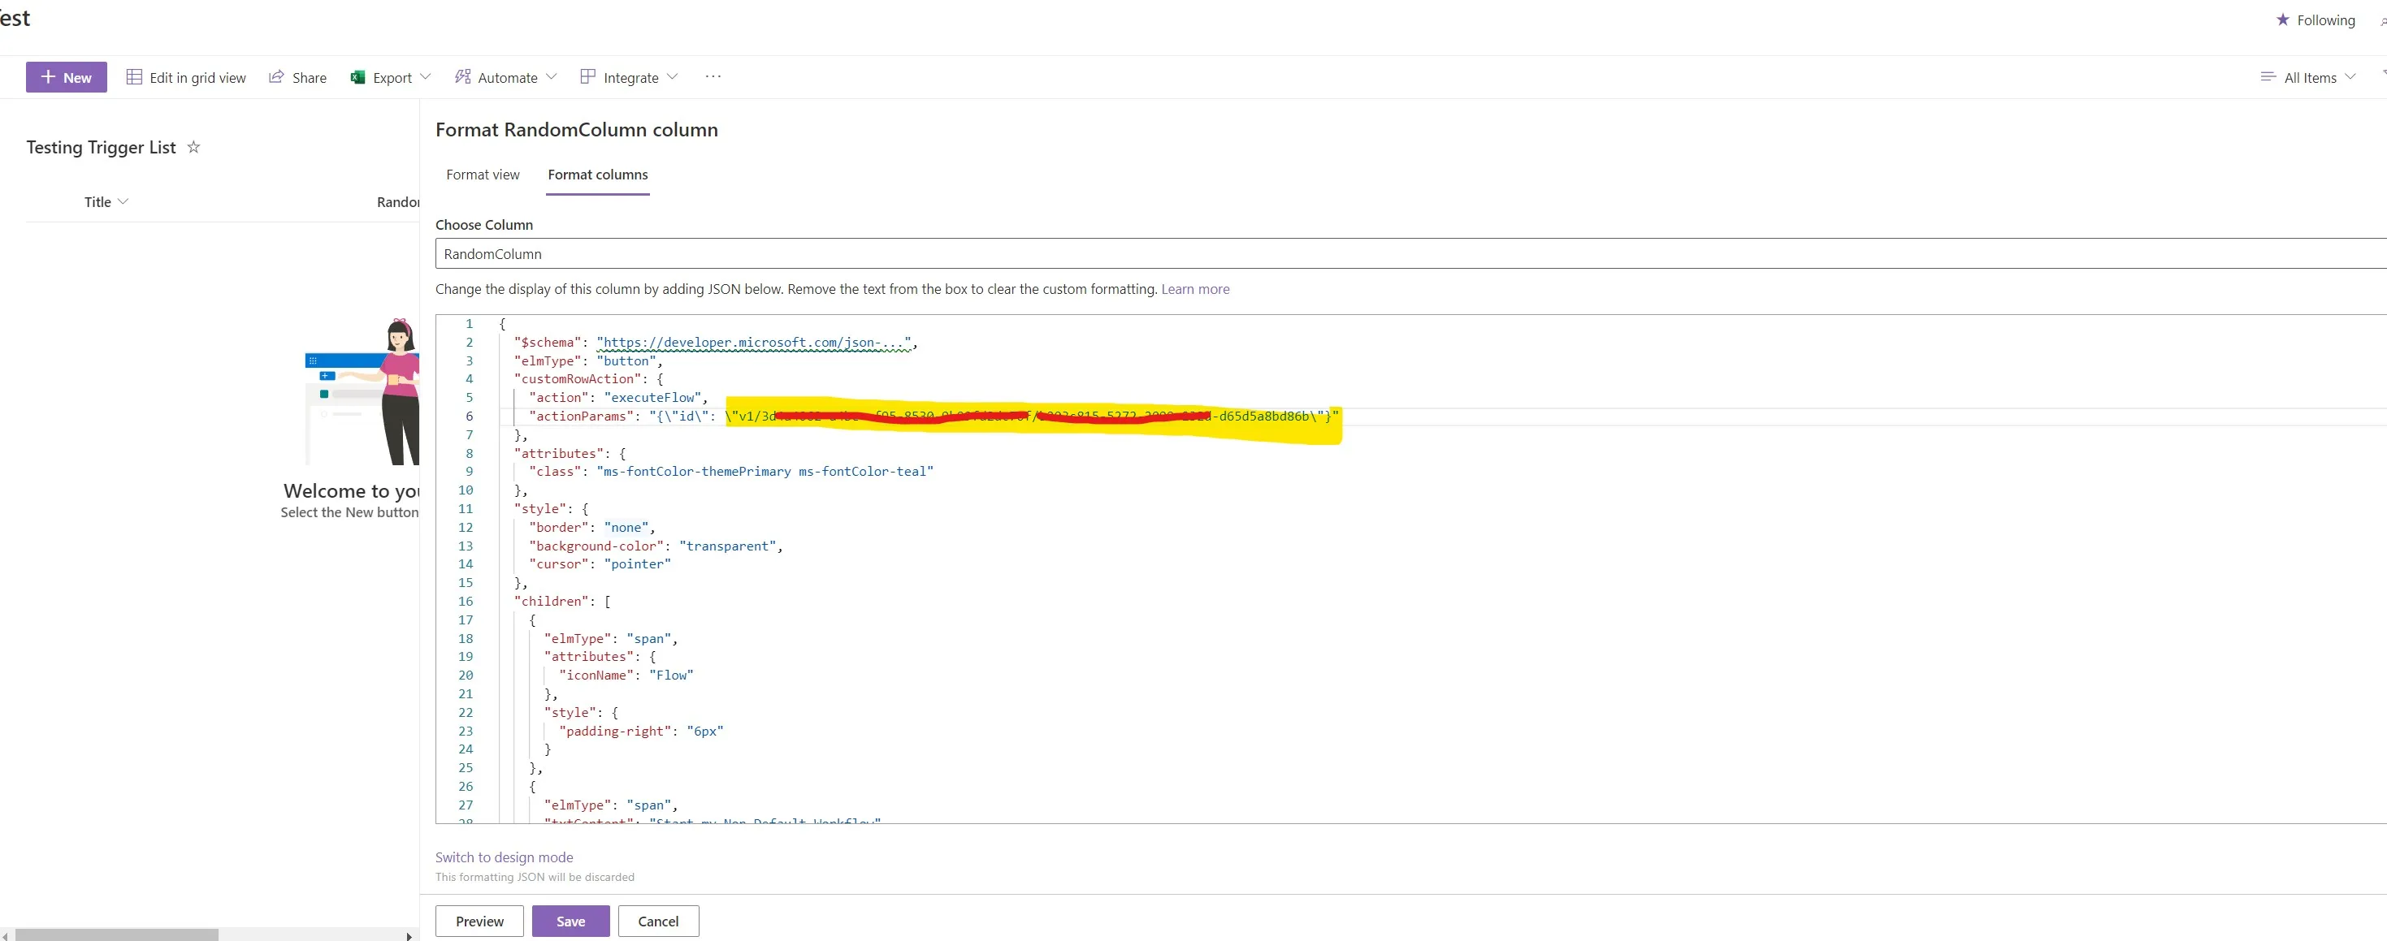Click the Learn more link
Viewport: 2387px width, 941px height.
click(x=1195, y=289)
